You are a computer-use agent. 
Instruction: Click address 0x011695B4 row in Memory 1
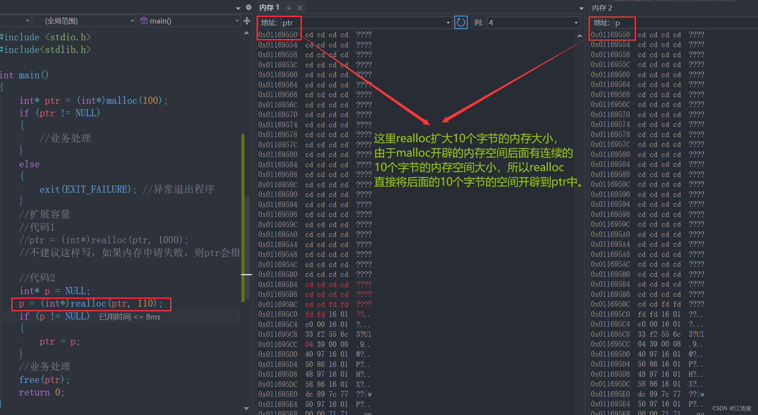pos(315,285)
